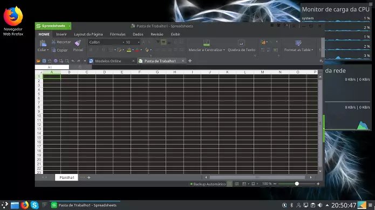Click the Recortar scissors icon
Image resolution: width=375 pixels, height=210 pixels.
pos(53,42)
